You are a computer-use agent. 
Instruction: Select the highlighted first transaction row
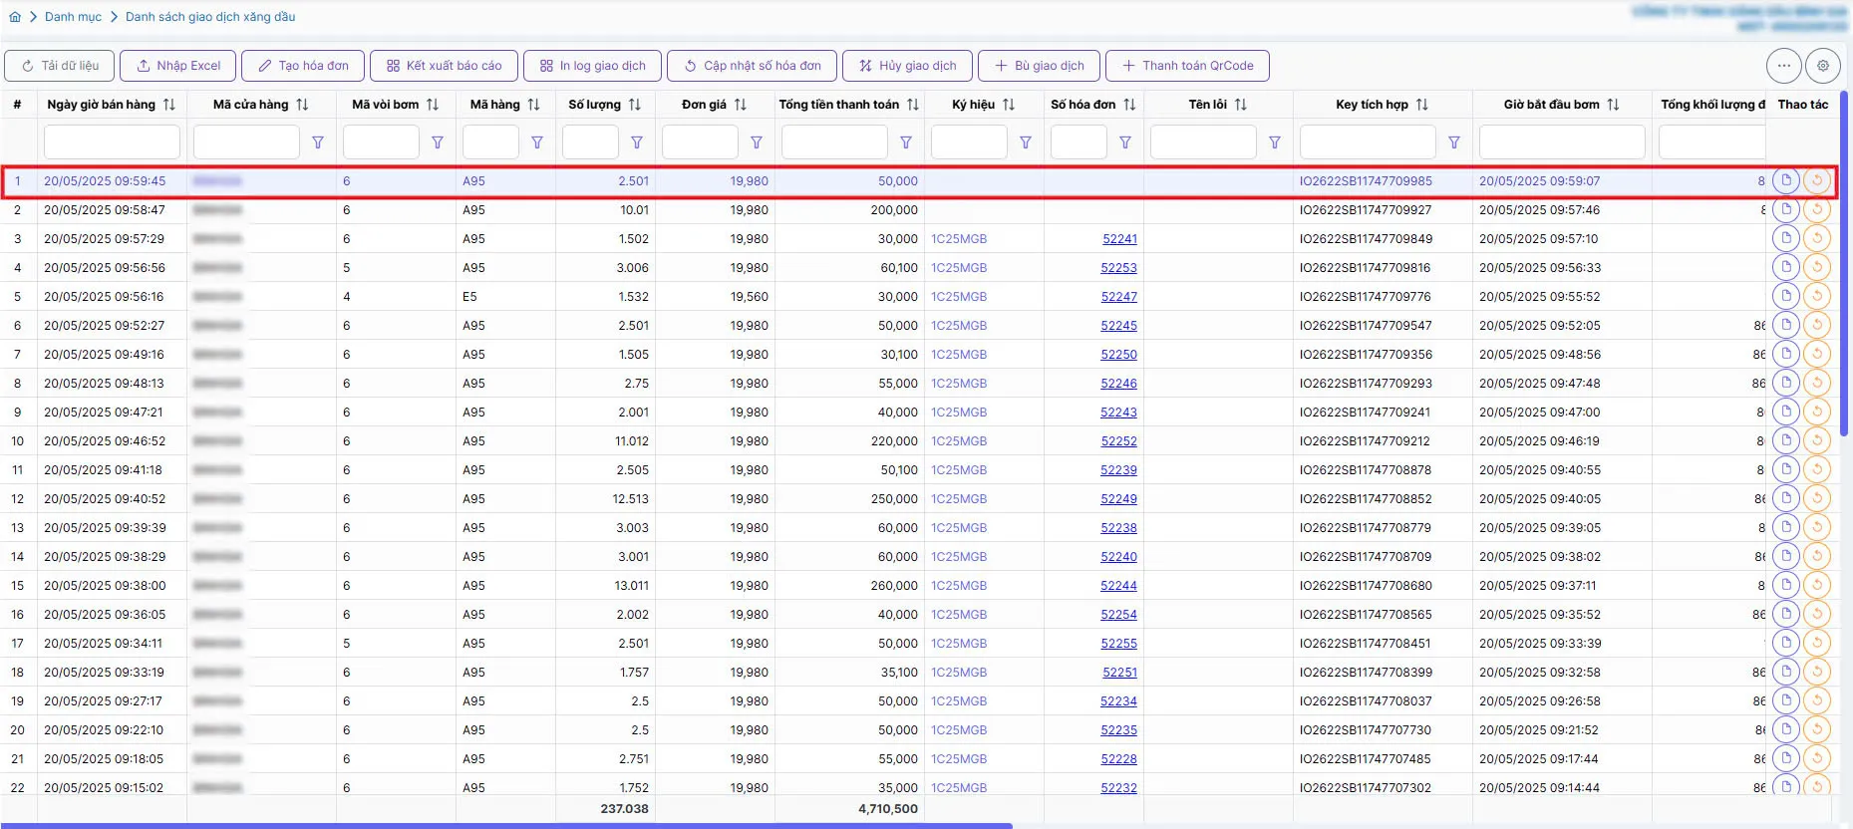click(x=918, y=181)
